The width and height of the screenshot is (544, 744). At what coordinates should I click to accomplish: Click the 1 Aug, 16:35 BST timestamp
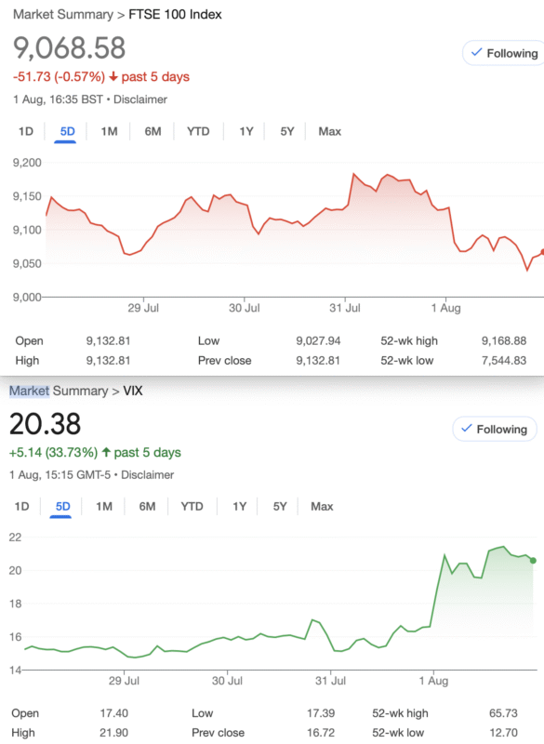[58, 100]
